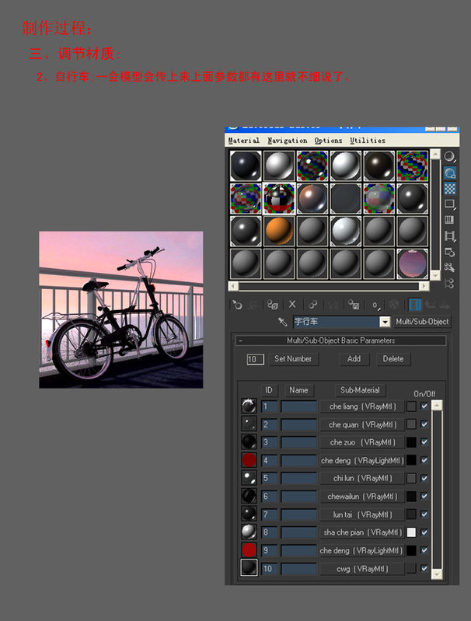
Task: Open the Make Preview flyout
Action: click(x=449, y=236)
